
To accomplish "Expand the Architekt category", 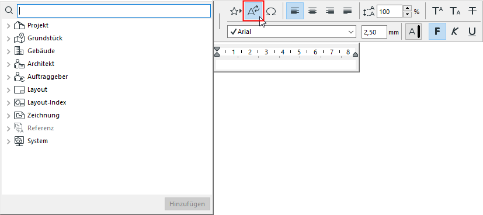I will (8, 64).
